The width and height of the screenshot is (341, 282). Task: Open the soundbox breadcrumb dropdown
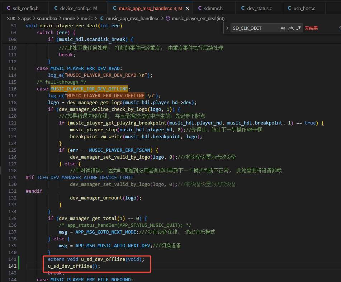click(47, 19)
